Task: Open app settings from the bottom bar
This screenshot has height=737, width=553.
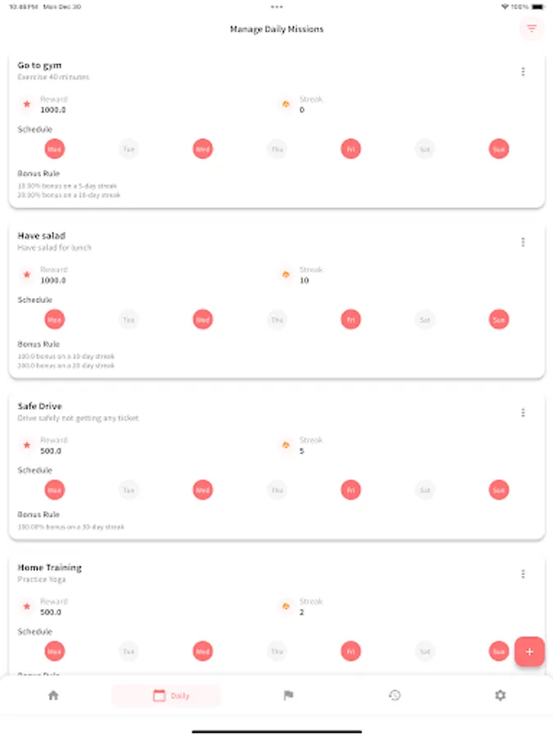Action: click(500, 694)
